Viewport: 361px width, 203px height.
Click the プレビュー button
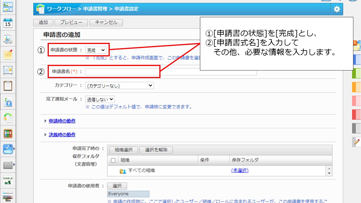click(71, 23)
